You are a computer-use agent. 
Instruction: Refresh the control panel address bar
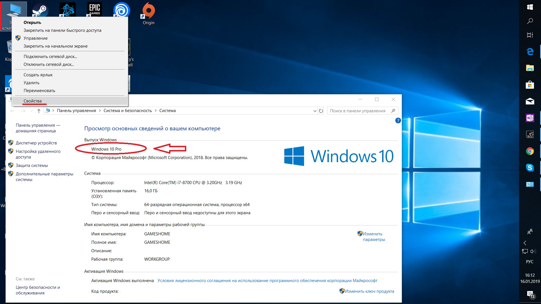(x=321, y=111)
